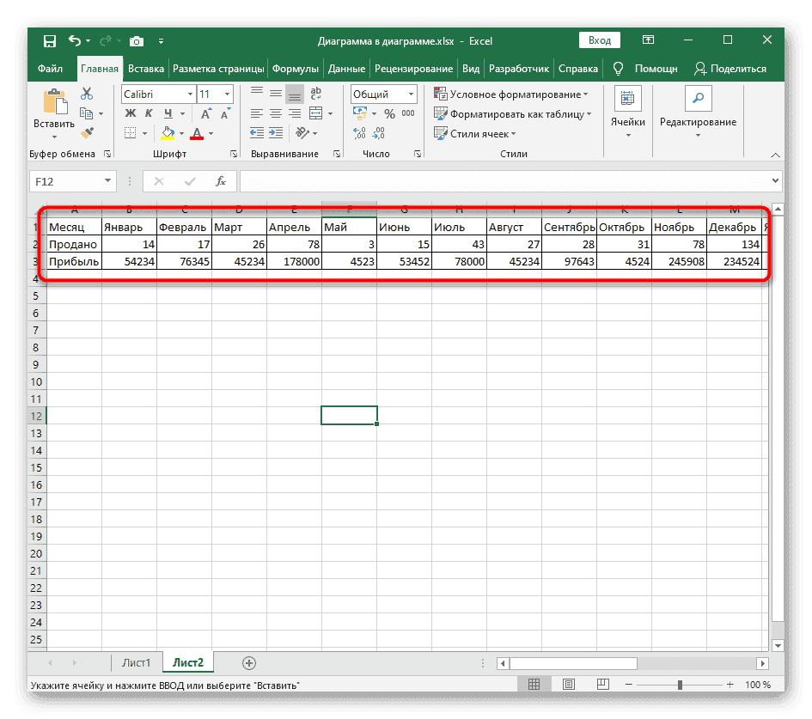Click the Поделиться share button
The width and height of the screenshot is (812, 719).
pos(730,69)
